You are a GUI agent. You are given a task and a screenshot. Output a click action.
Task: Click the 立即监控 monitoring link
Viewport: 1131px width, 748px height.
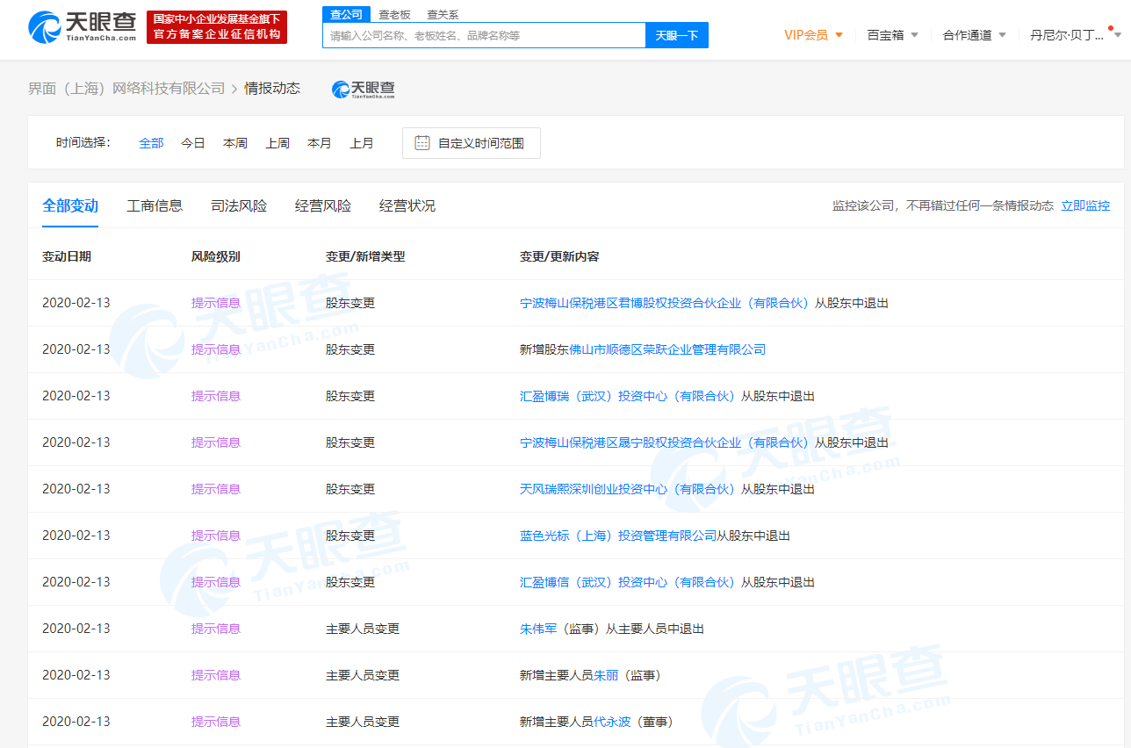click(x=1085, y=205)
